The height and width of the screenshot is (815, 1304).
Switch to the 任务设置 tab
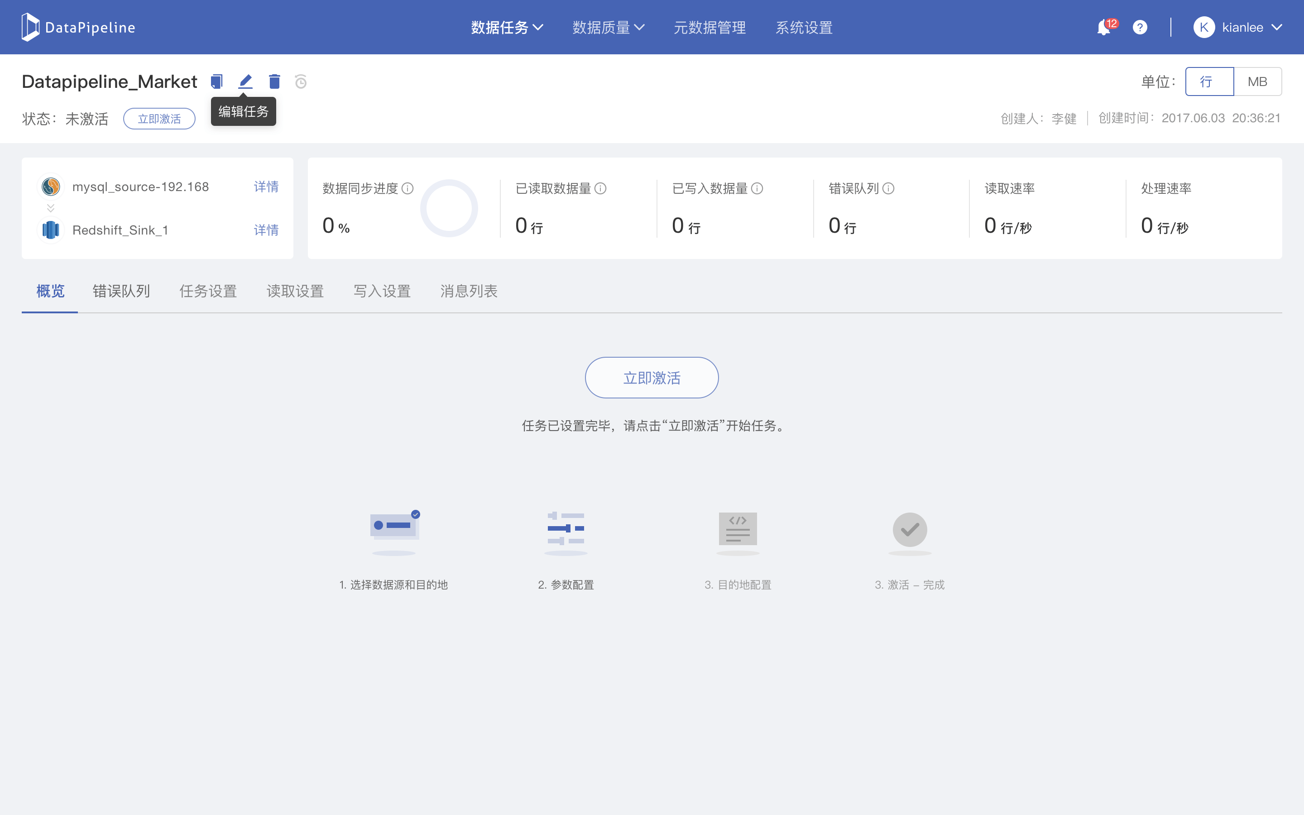tap(208, 291)
